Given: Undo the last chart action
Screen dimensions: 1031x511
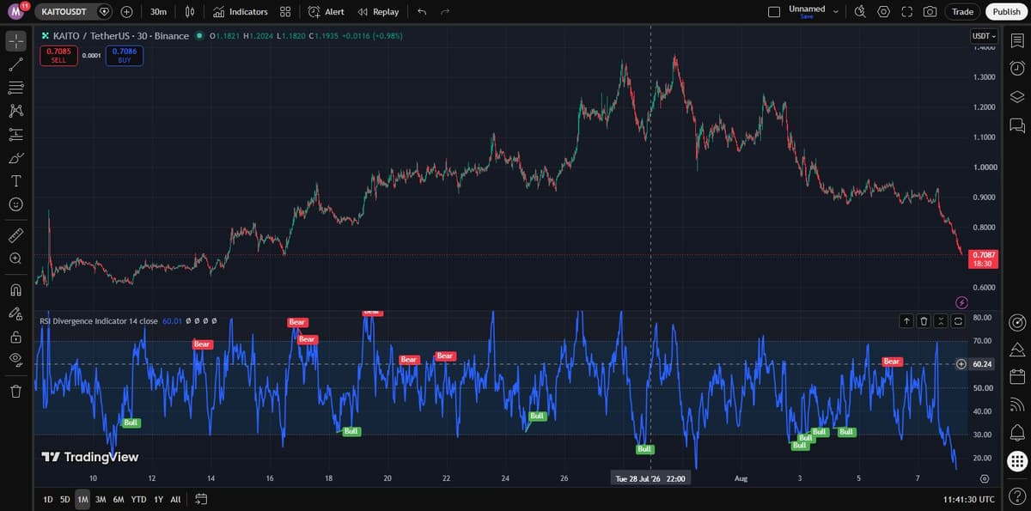Looking at the screenshot, I should coord(421,12).
